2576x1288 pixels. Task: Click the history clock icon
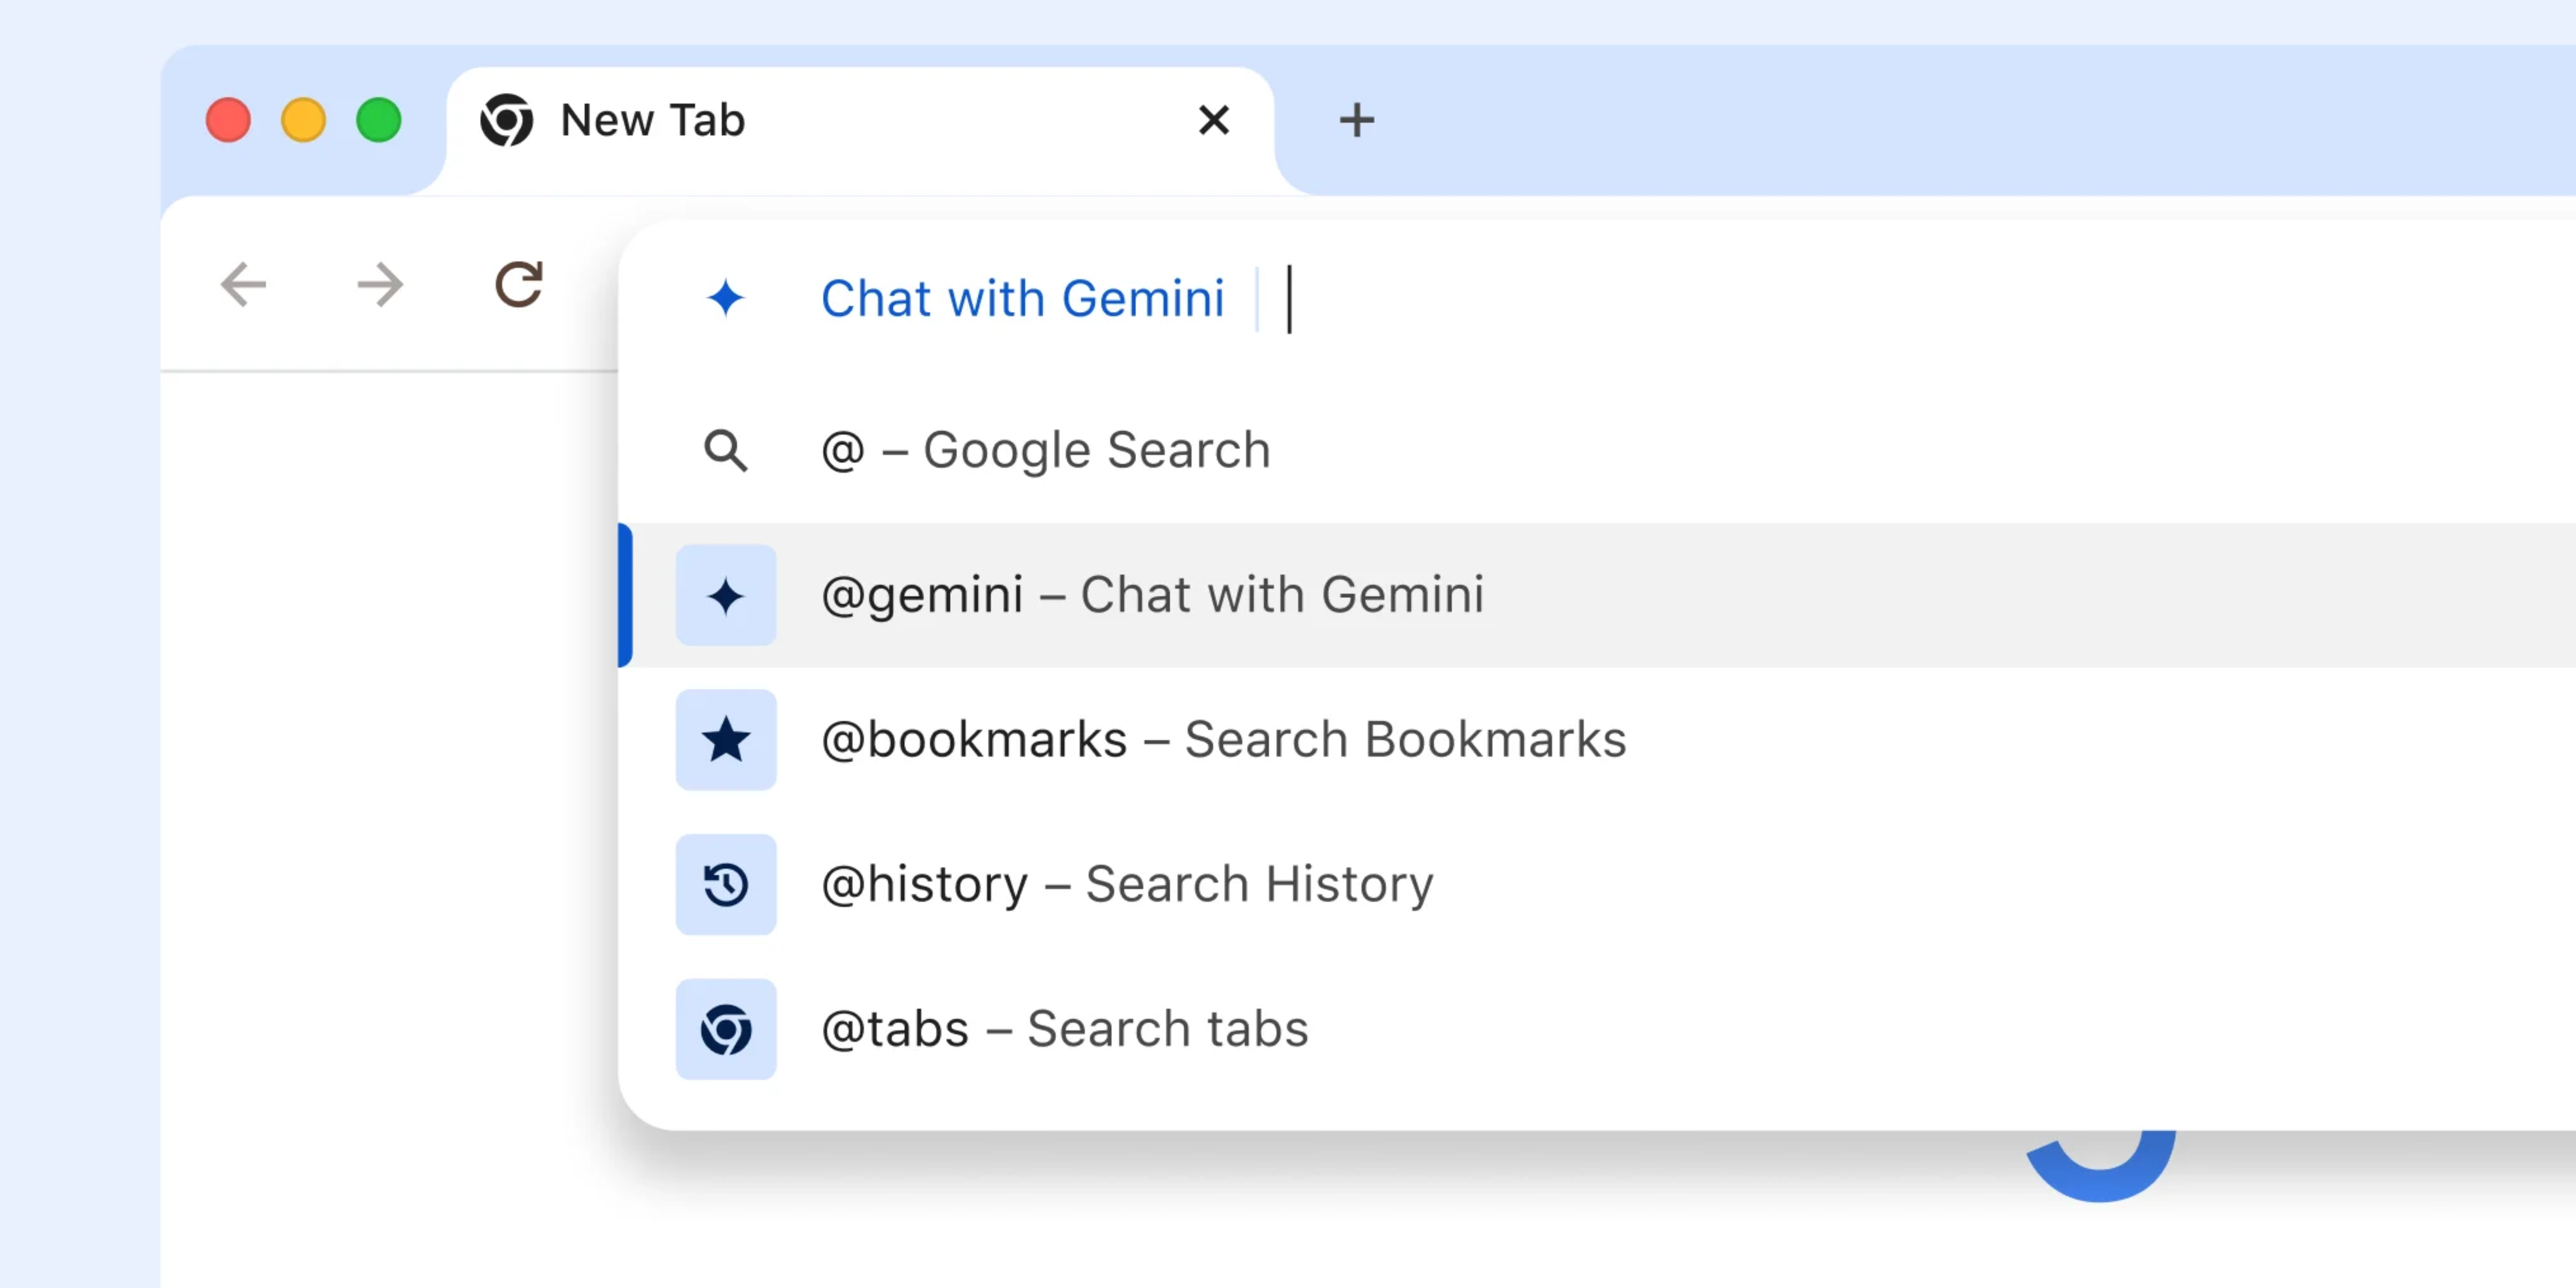[x=726, y=885]
